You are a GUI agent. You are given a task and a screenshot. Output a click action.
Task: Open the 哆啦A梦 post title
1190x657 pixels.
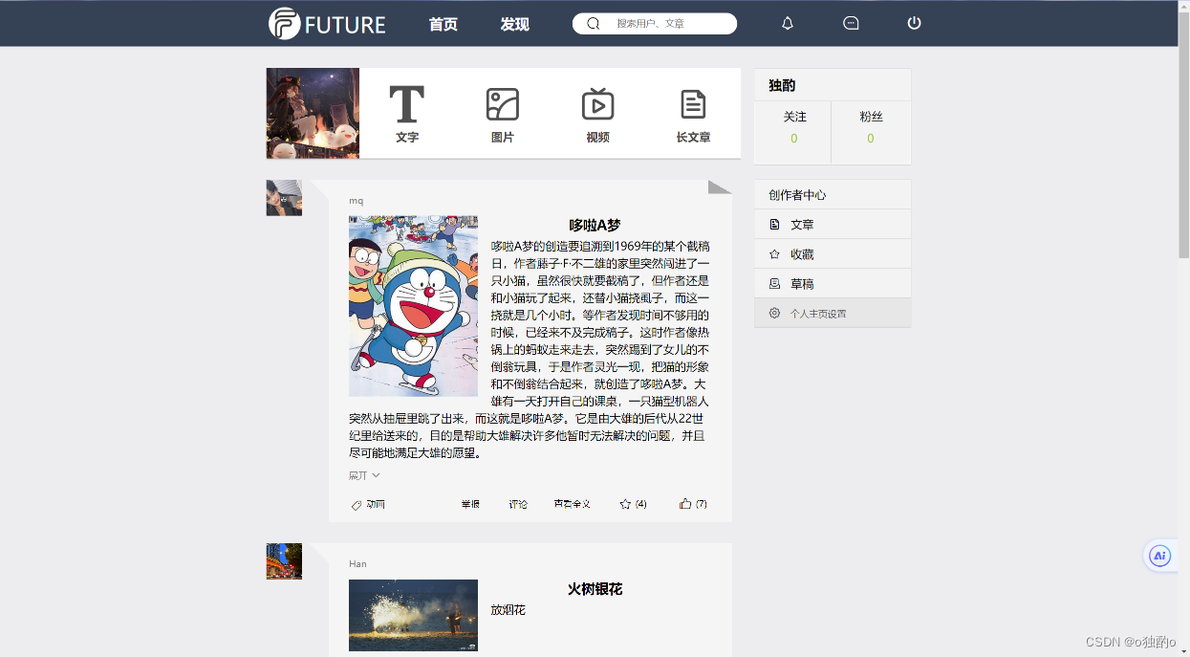tap(595, 225)
